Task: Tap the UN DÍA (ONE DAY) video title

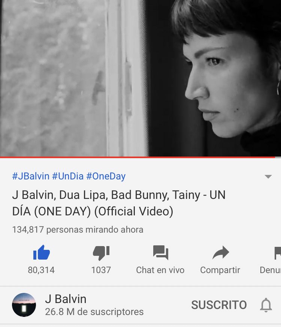Action: coord(119,203)
